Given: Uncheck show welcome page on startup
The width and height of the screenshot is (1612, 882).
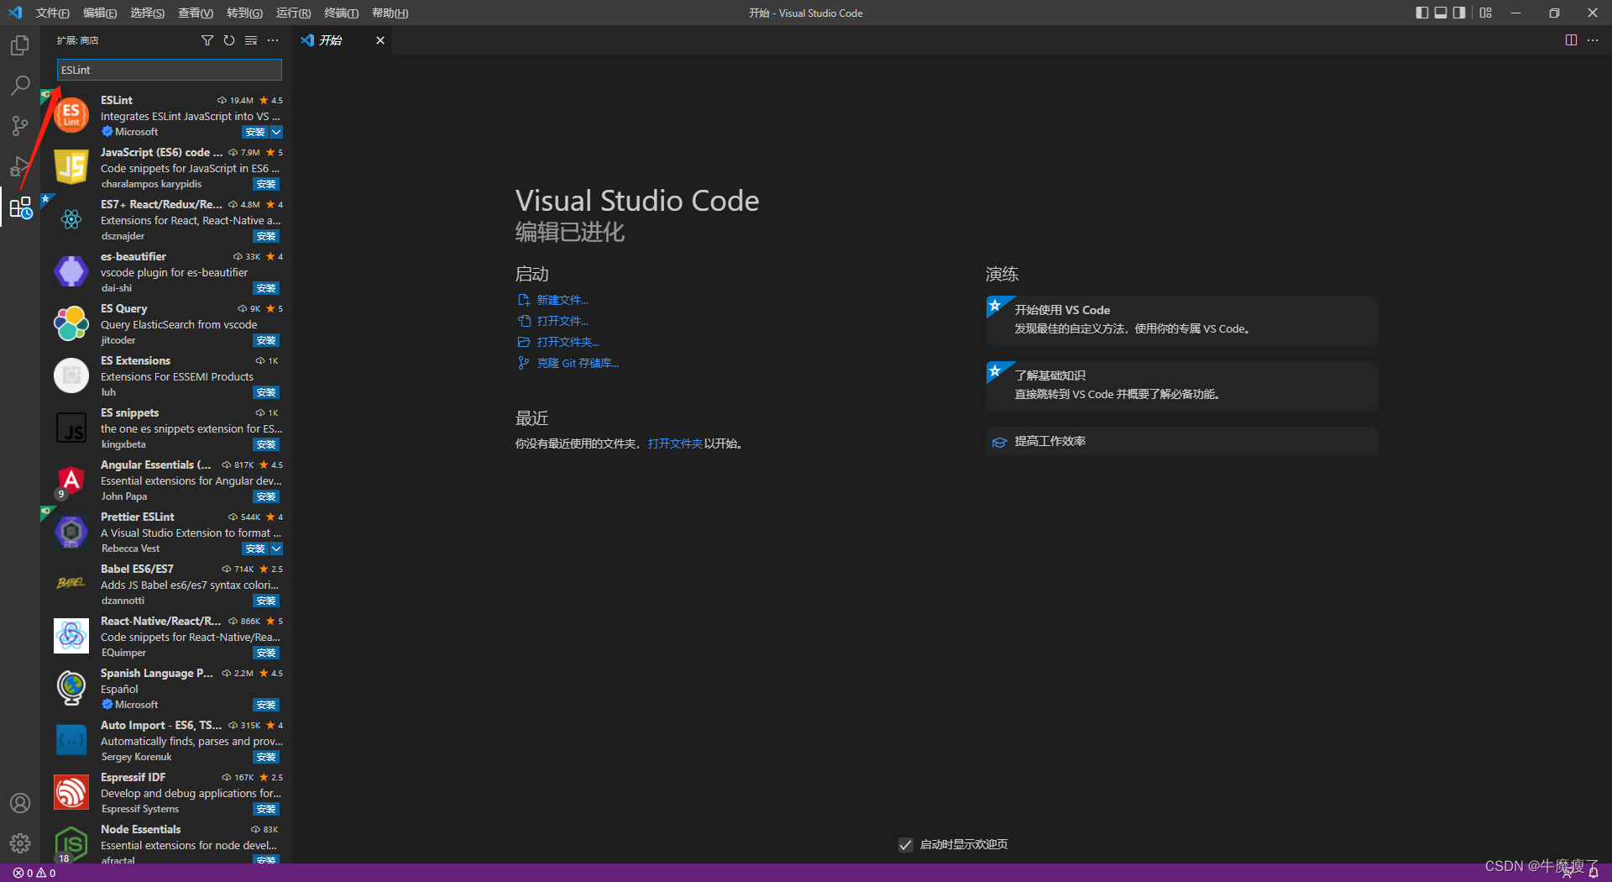Looking at the screenshot, I should click(x=905, y=844).
